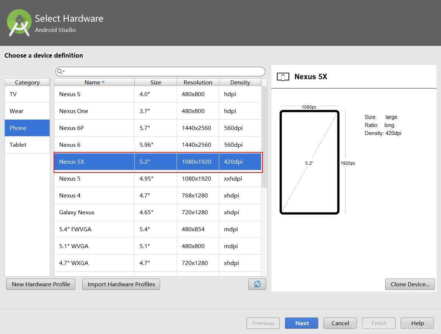Sort by Density column header
This screenshot has width=441, height=334.
point(240,82)
